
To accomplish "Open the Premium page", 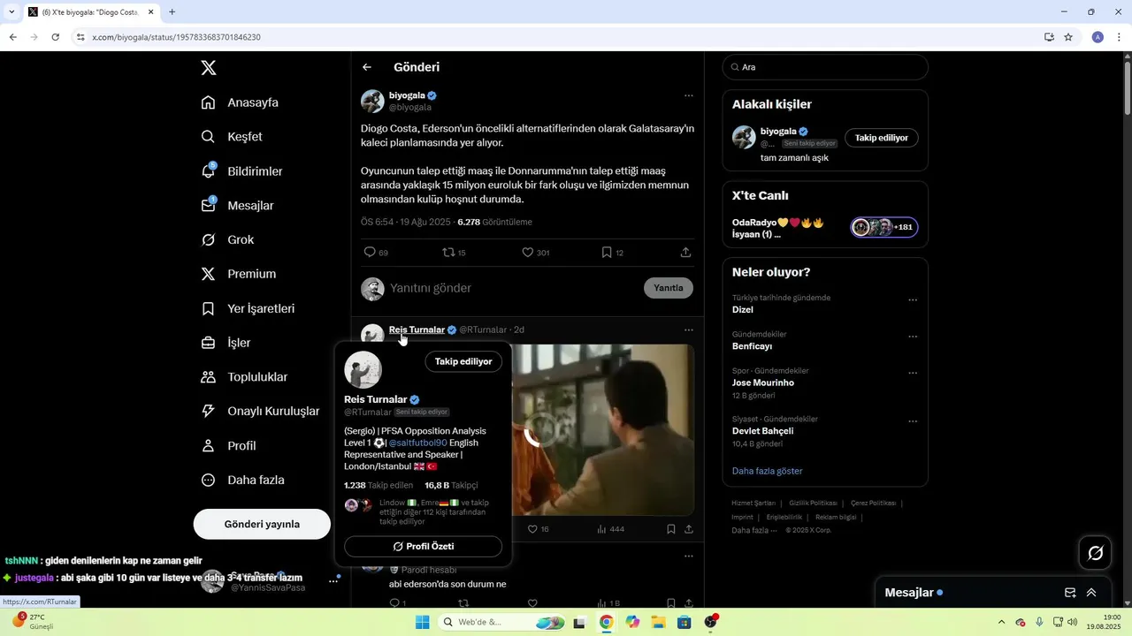I will point(238,274).
